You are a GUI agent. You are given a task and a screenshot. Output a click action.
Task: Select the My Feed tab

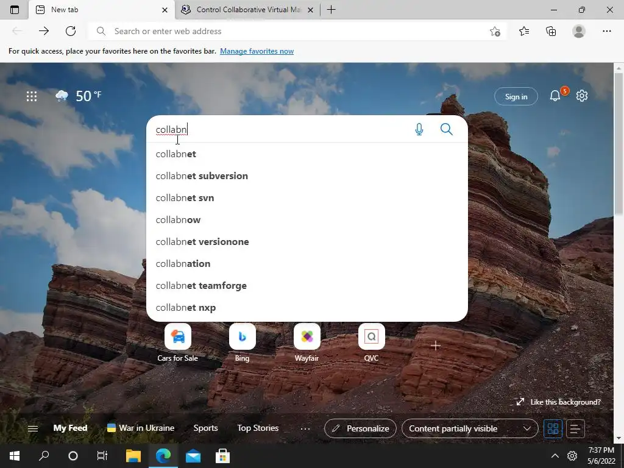[71, 428]
